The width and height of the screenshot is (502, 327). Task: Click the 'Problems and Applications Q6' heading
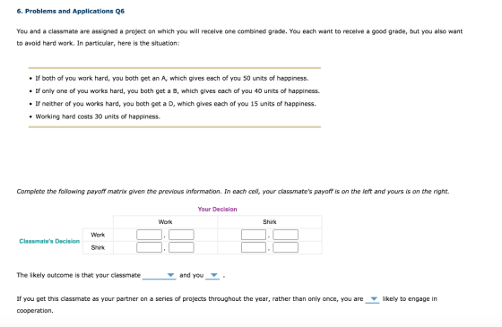click(x=71, y=11)
